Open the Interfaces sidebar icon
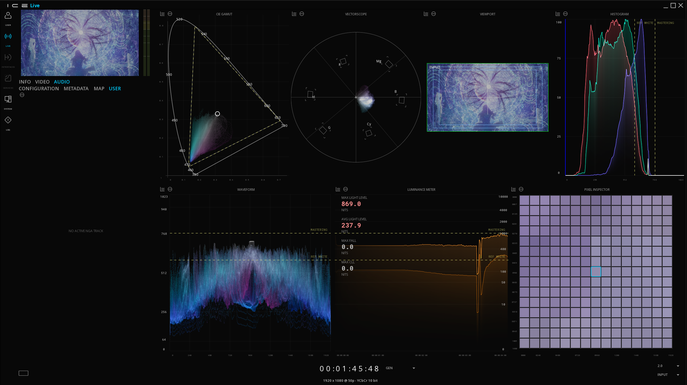687x385 pixels. pos(8,57)
